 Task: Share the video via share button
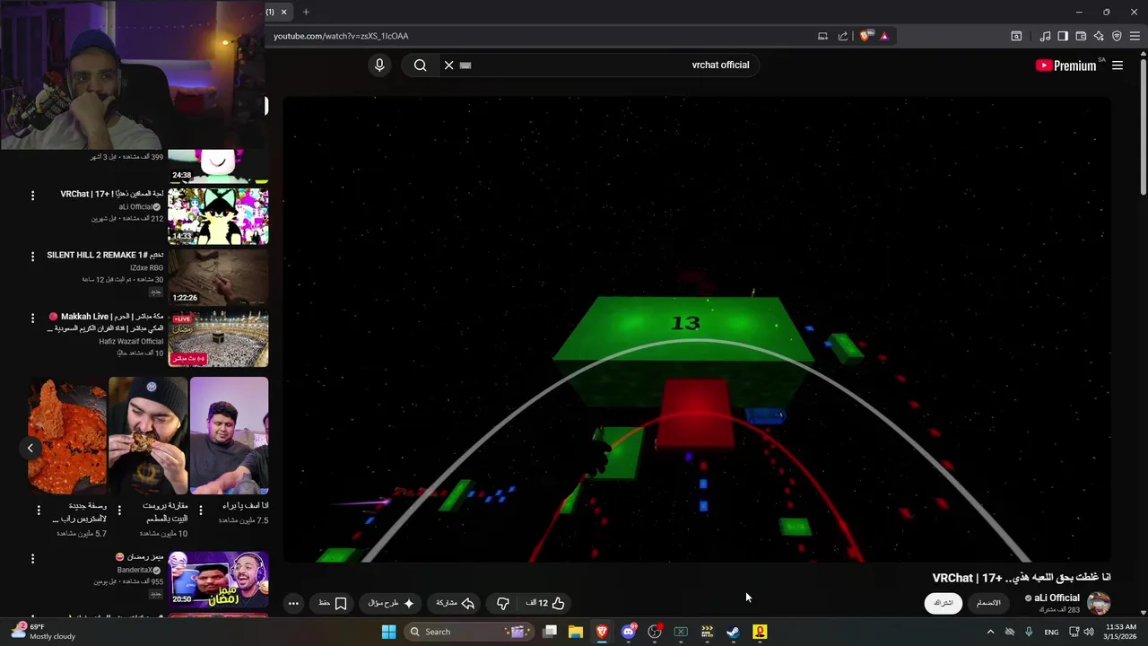click(455, 603)
